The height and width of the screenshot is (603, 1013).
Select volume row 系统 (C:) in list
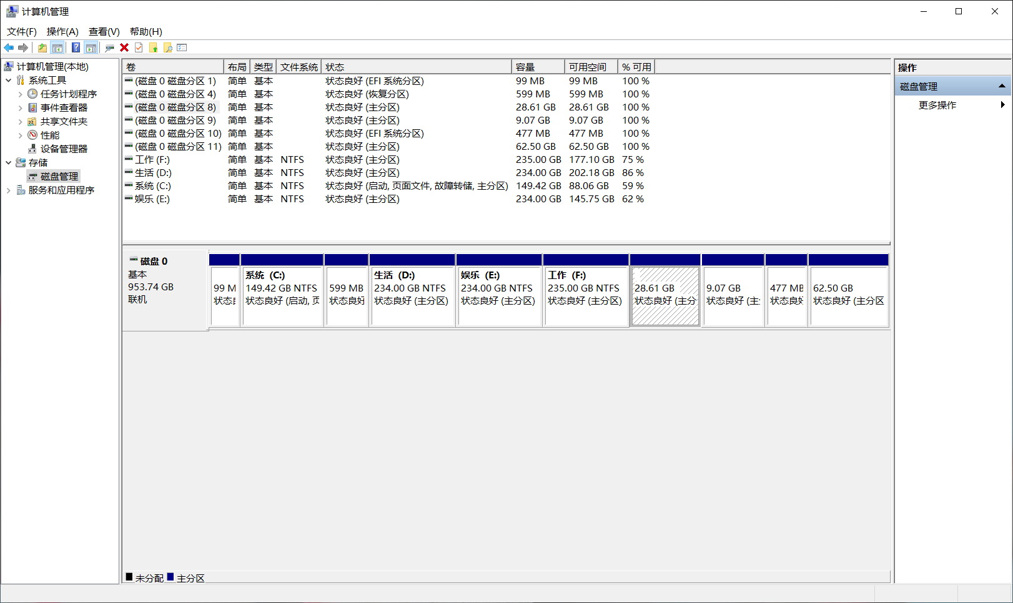coord(387,185)
